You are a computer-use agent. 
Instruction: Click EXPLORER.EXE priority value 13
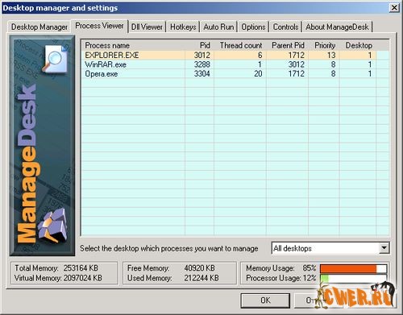point(331,55)
